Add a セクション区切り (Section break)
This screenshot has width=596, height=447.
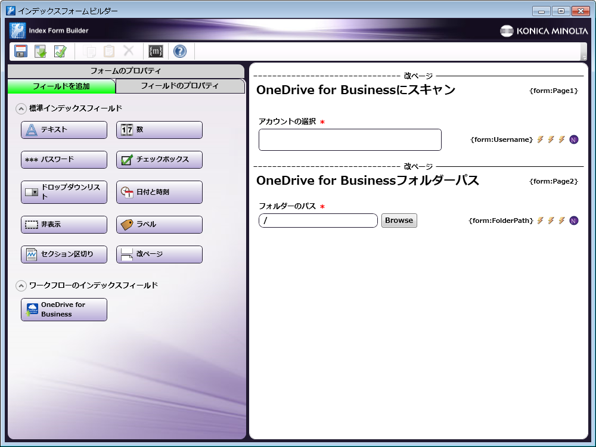coord(64,254)
